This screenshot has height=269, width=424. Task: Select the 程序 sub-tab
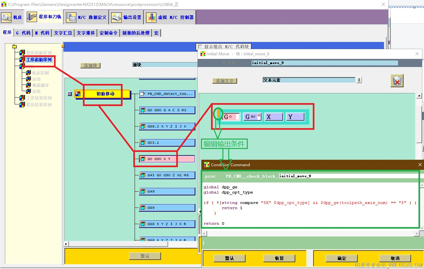coord(7,33)
